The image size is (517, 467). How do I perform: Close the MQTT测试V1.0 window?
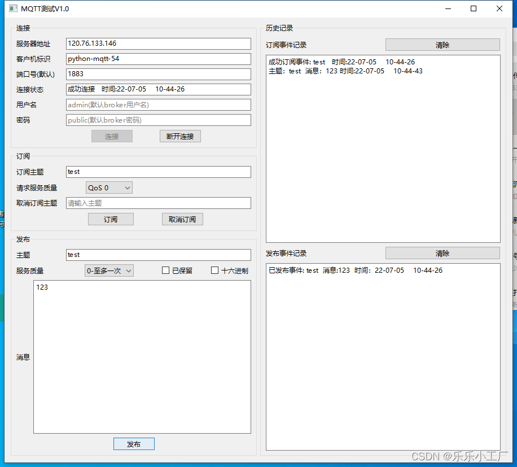pyautogui.click(x=499, y=8)
